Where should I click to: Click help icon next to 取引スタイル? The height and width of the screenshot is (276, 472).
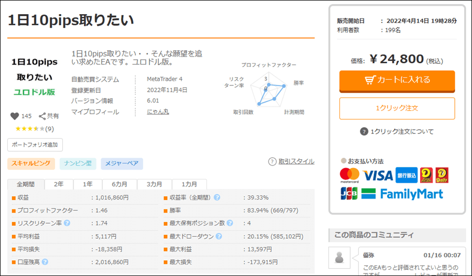(272, 161)
